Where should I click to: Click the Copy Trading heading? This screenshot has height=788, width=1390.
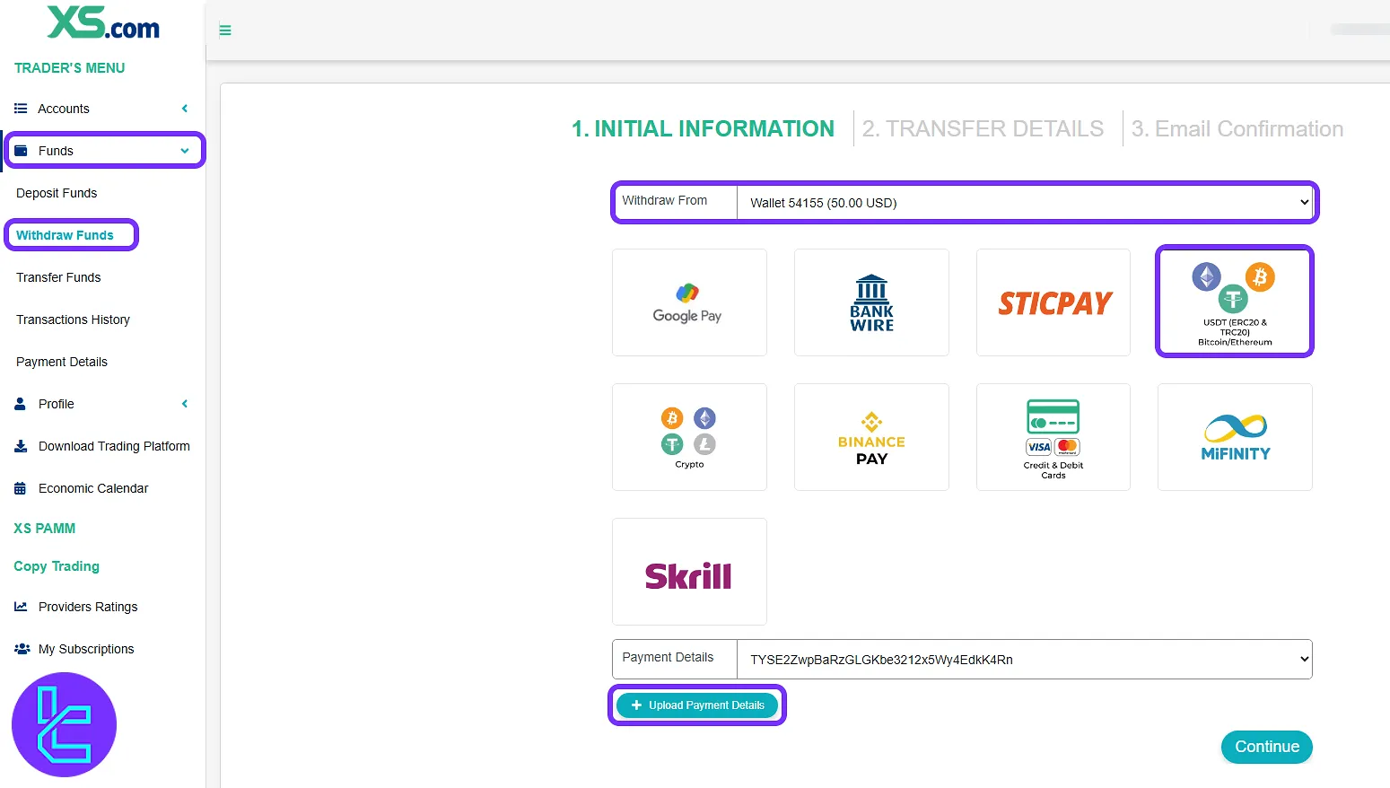click(57, 566)
